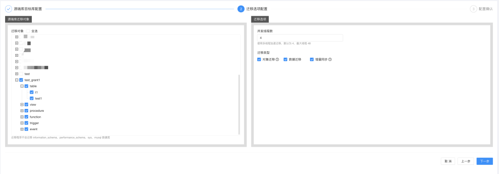Click the thread hint text below input
Image resolution: width=499 pixels, height=174 pixels.
point(284,43)
